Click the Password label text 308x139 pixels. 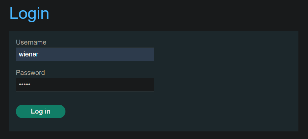pos(30,73)
